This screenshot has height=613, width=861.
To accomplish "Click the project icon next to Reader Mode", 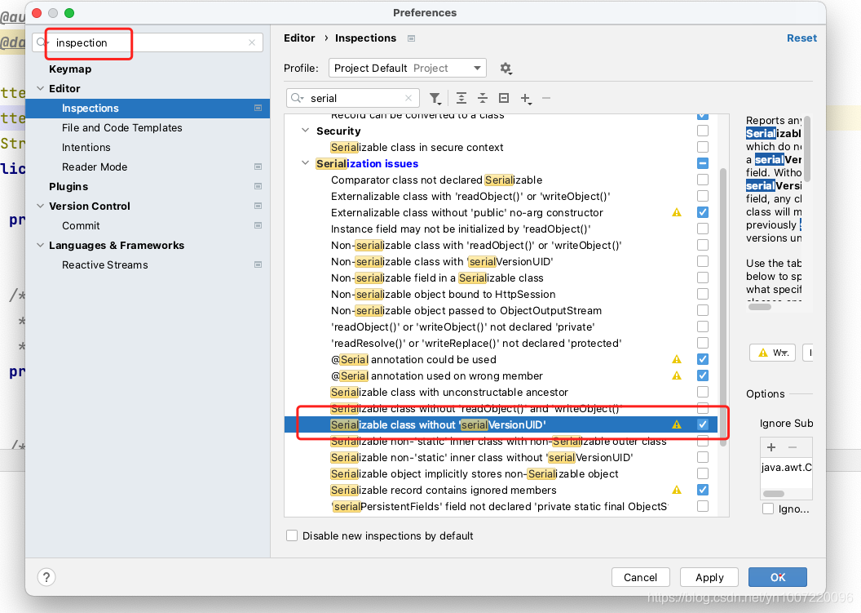I will click(x=258, y=167).
